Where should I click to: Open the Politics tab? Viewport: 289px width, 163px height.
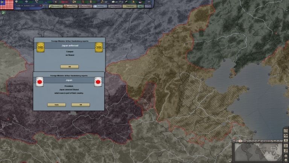[100, 6]
